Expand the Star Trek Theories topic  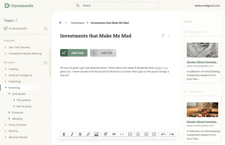pyautogui.click(x=6, y=47)
